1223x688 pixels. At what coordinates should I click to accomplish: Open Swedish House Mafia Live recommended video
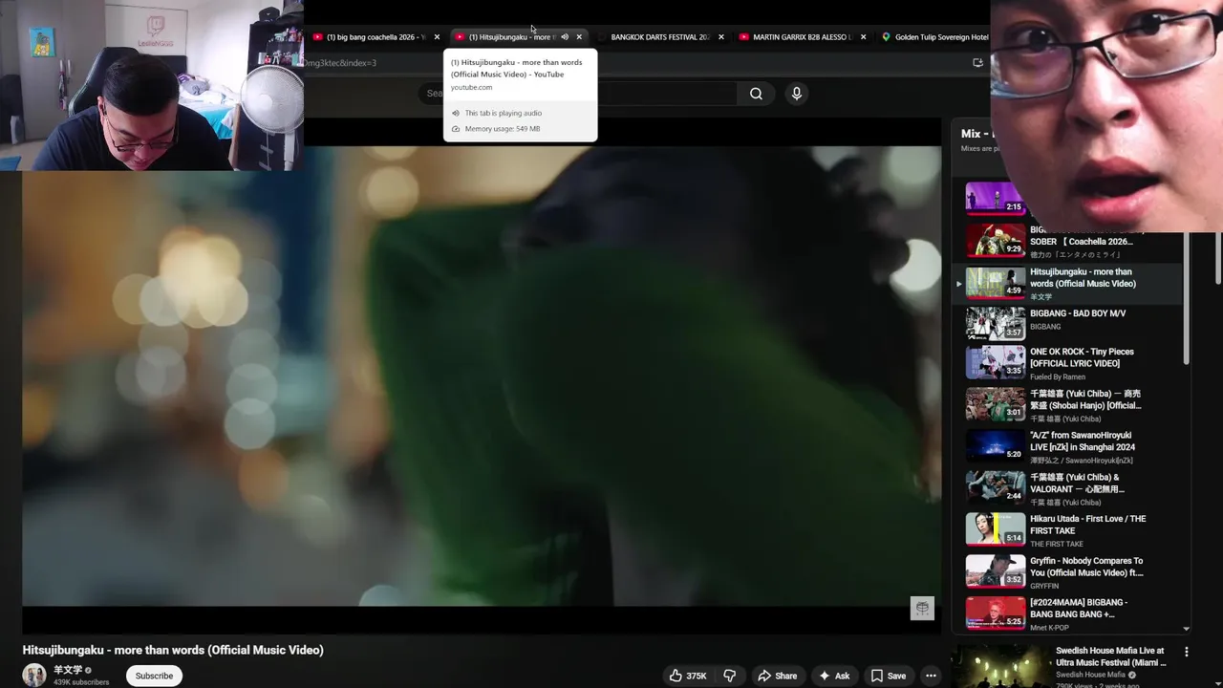click(x=1110, y=656)
